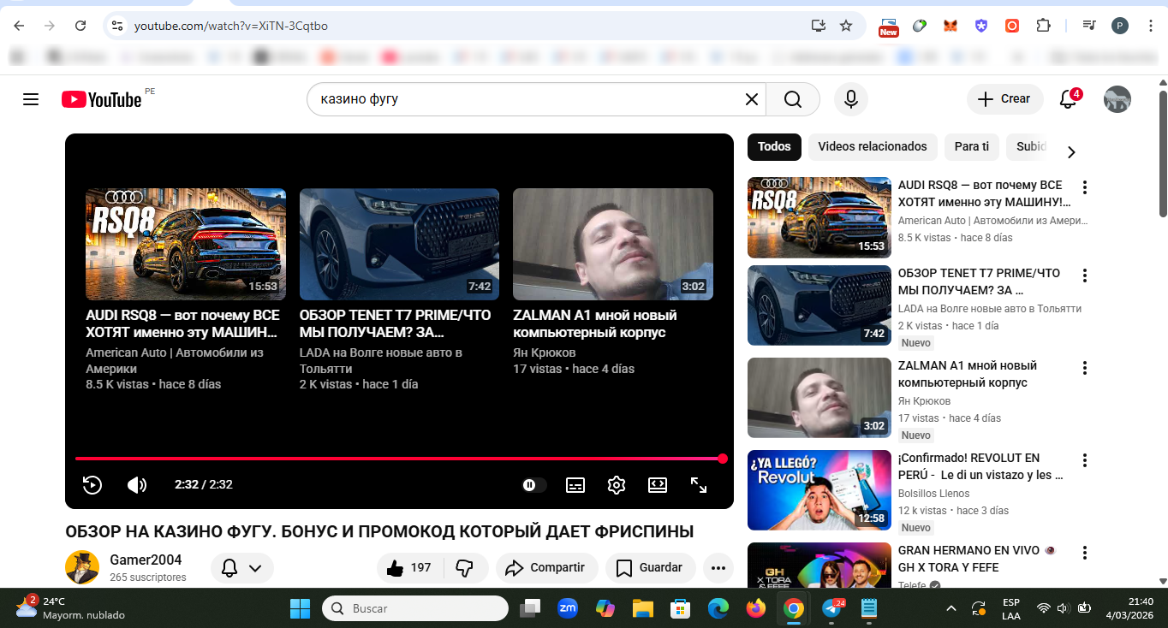
Task: Open the Gamer2004 channel avatar
Action: [x=82, y=567]
